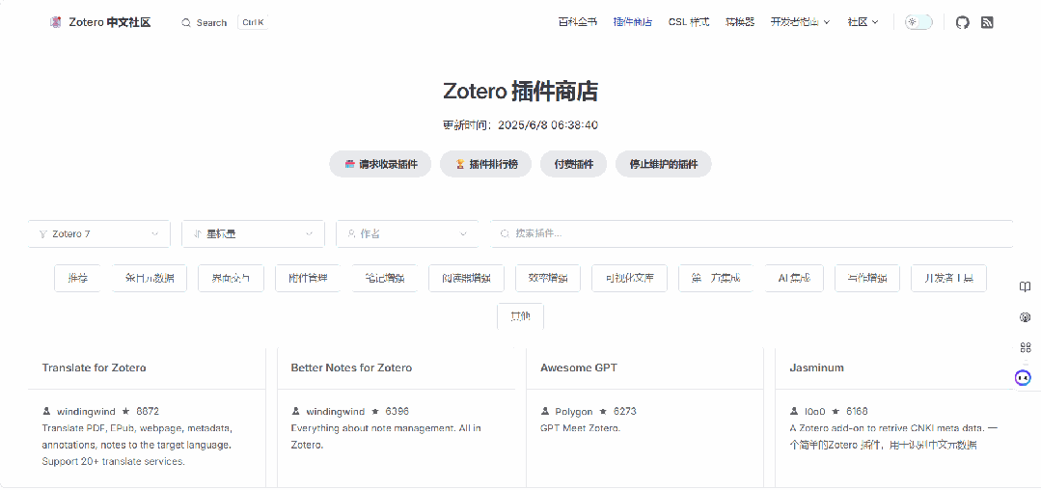Toggle the 阅读器增强 category filter
Screen dimensions: 1041x490
click(x=467, y=278)
